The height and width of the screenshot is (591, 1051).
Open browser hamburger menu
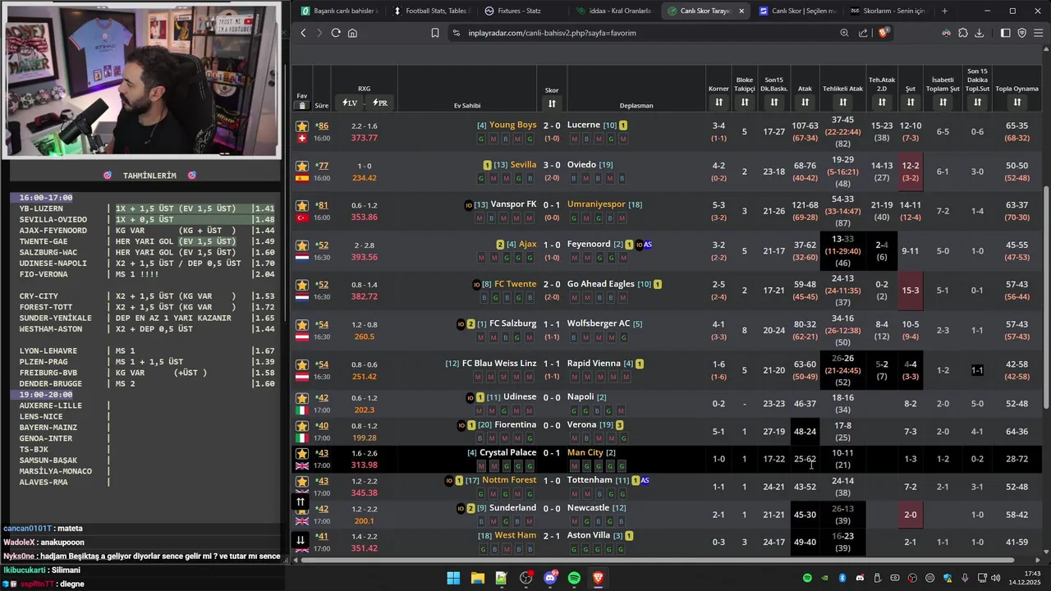[1039, 33]
